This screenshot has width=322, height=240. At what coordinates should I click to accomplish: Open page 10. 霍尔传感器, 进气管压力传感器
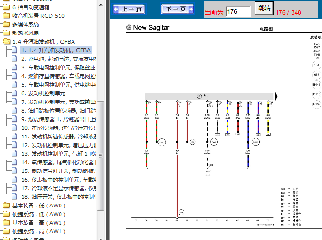point(59,128)
